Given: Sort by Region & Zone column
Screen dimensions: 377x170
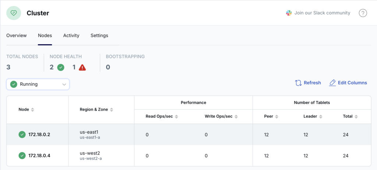Looking at the screenshot, I should pyautogui.click(x=112, y=110).
